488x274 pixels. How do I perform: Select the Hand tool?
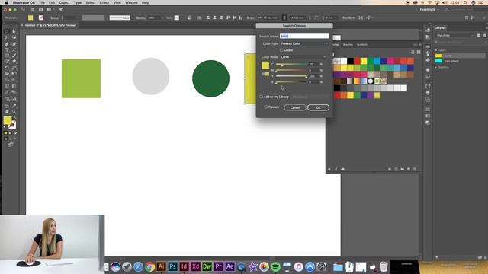tap(7, 112)
